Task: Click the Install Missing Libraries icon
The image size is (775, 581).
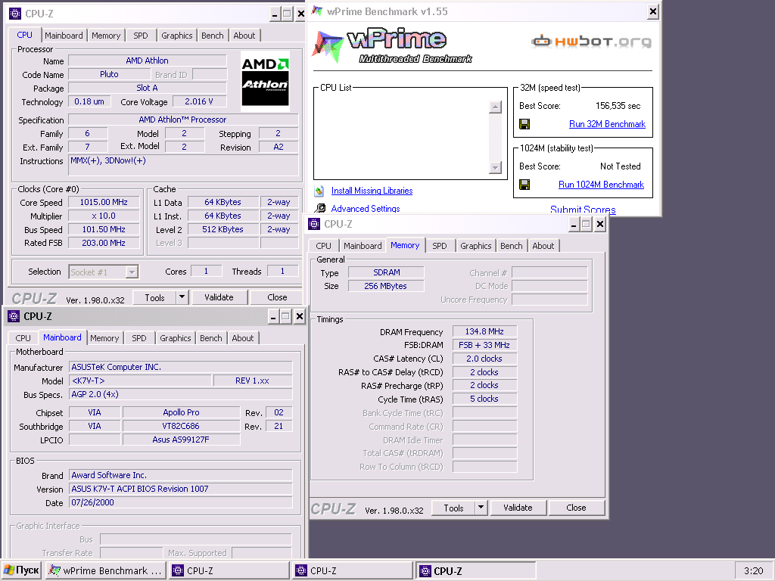Action: 319,191
